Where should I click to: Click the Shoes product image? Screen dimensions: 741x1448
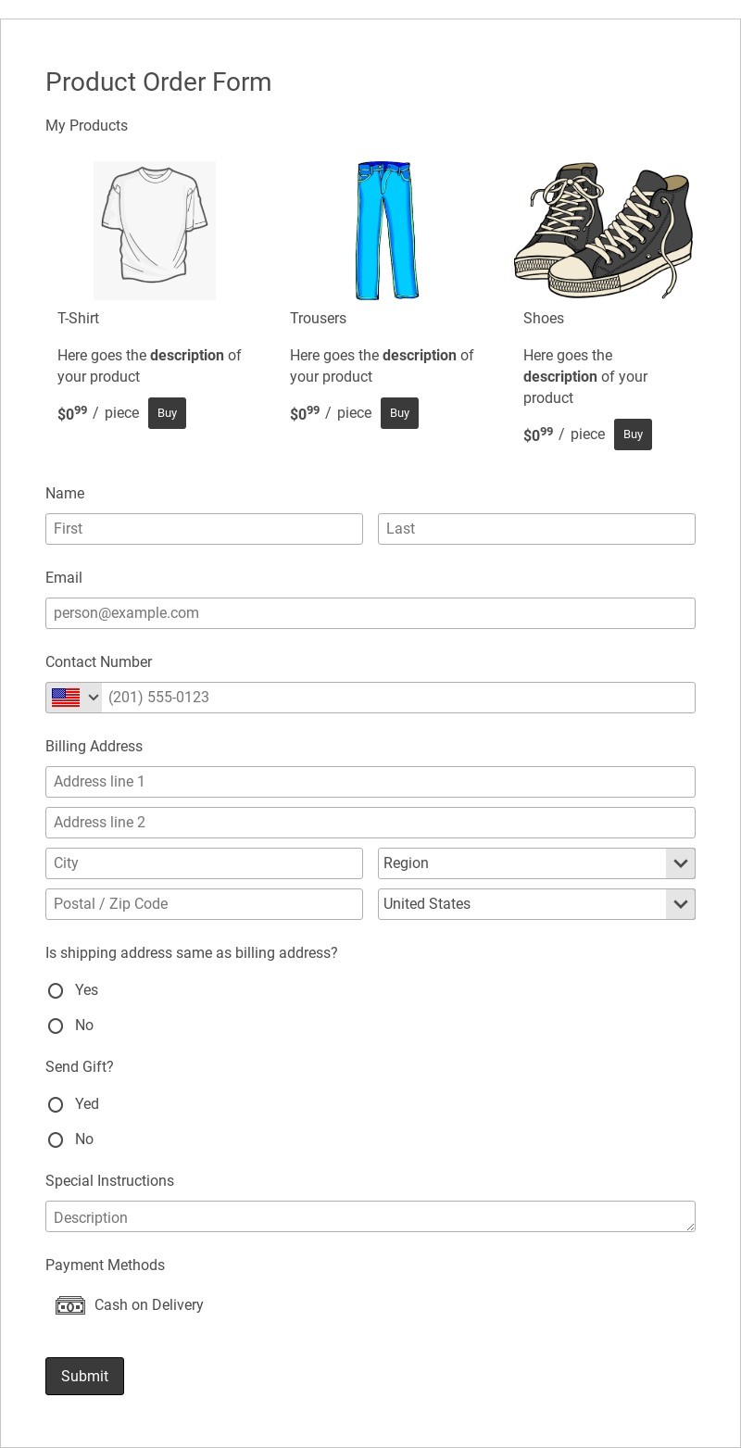coord(604,231)
